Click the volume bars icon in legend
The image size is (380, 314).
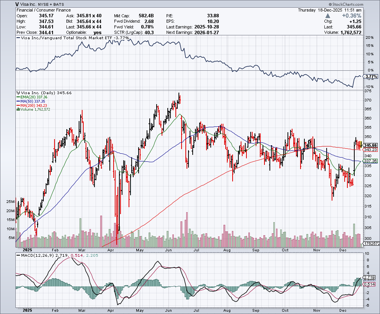17,110
